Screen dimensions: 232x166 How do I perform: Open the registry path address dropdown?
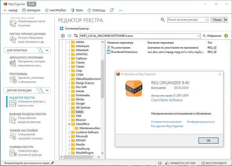tap(199, 36)
